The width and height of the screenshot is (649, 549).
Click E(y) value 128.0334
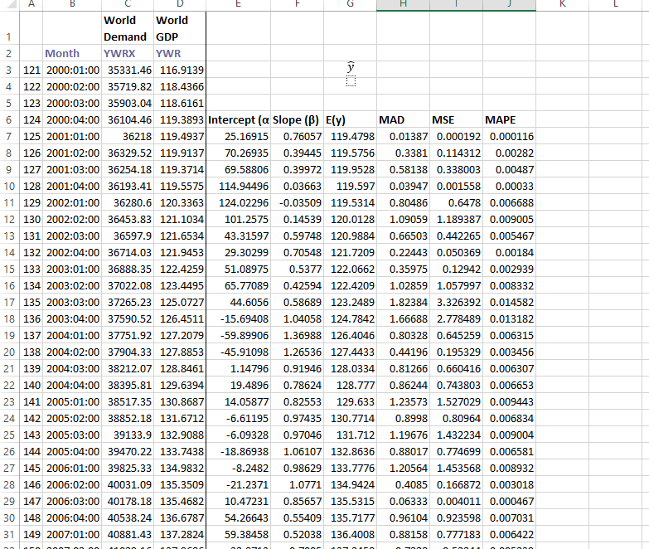(350, 368)
